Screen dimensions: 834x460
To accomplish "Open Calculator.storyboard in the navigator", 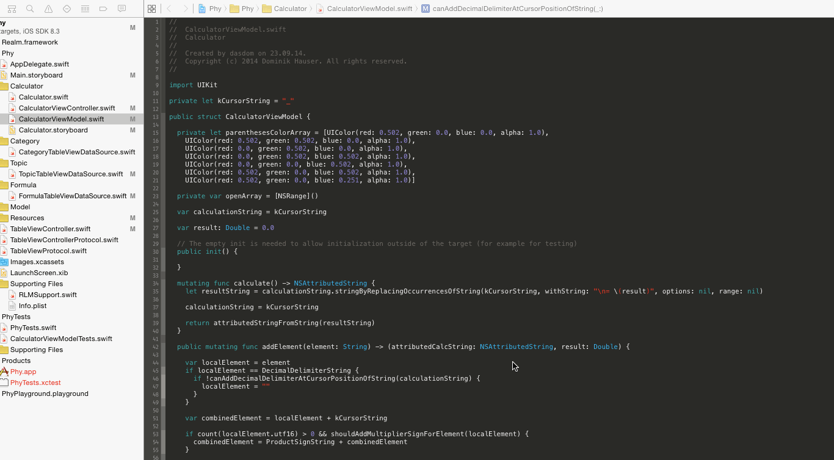I will point(53,130).
